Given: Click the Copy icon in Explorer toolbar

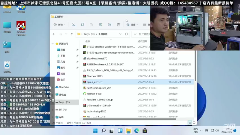Looking at the screenshot, I should click(x=82, y=25).
